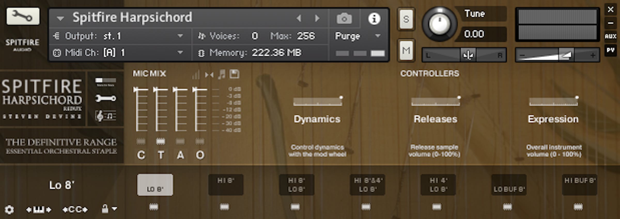Image resolution: width=620 pixels, height=219 pixels.
Task: Toggle PV button
Action: (610, 50)
